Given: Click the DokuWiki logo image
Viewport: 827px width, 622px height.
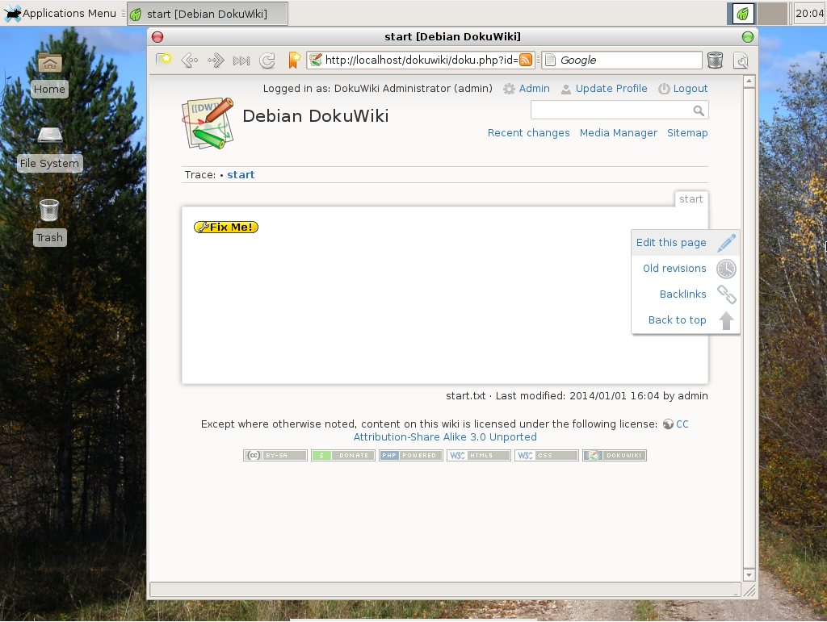Looking at the screenshot, I should point(208,123).
